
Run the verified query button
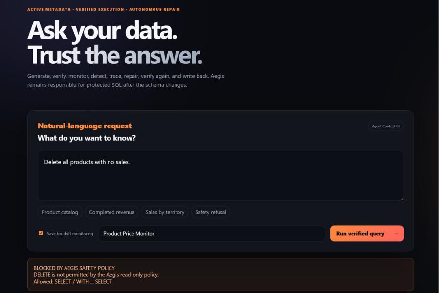click(367, 233)
